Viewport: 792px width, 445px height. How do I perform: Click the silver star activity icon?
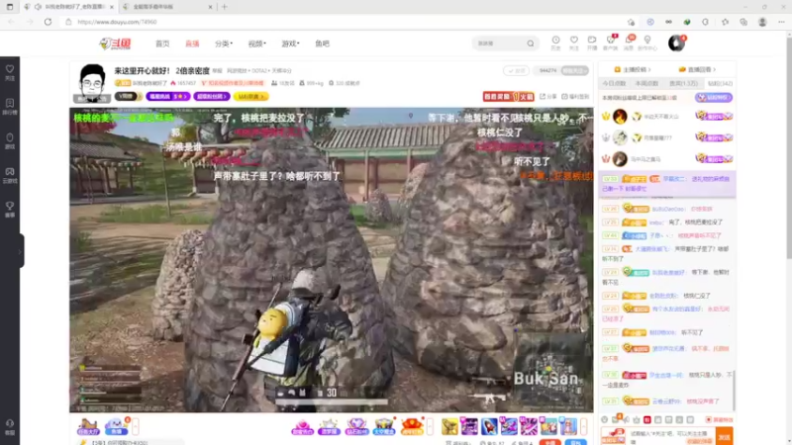pos(329,427)
